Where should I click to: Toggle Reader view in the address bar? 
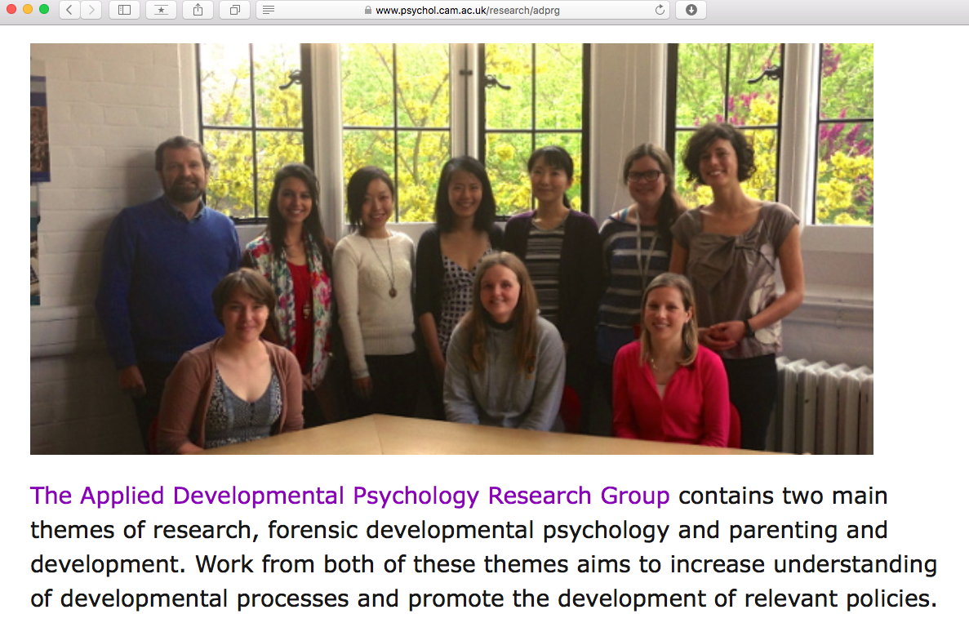pos(269,10)
